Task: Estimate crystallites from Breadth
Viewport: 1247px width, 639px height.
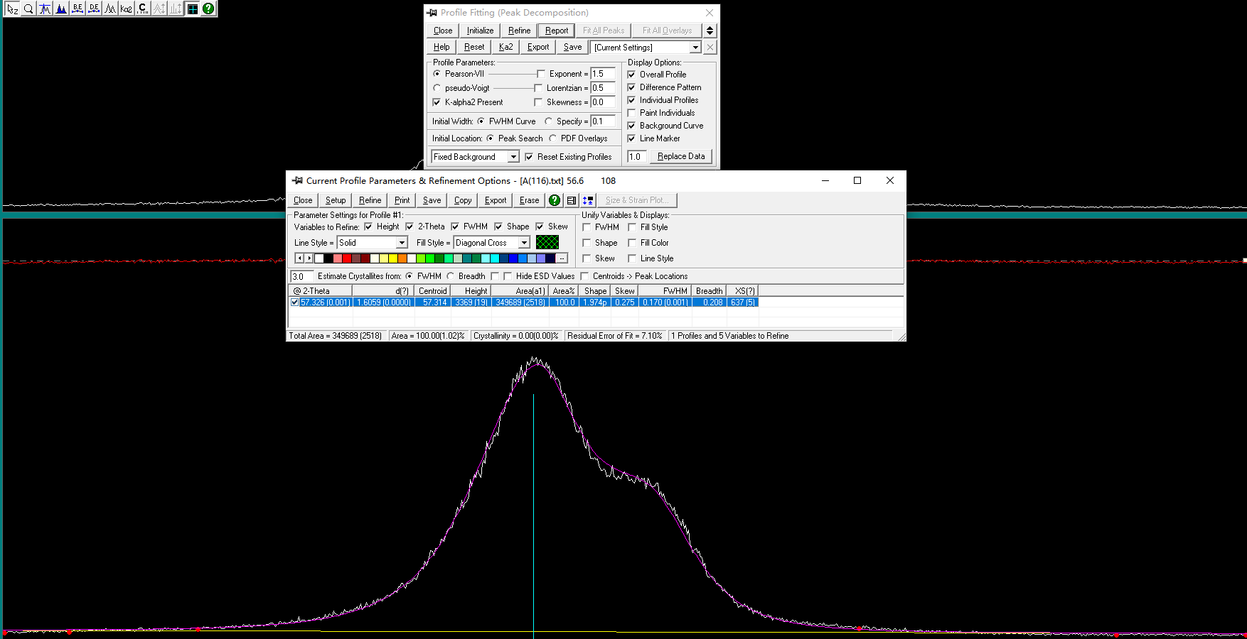Action: coord(451,276)
